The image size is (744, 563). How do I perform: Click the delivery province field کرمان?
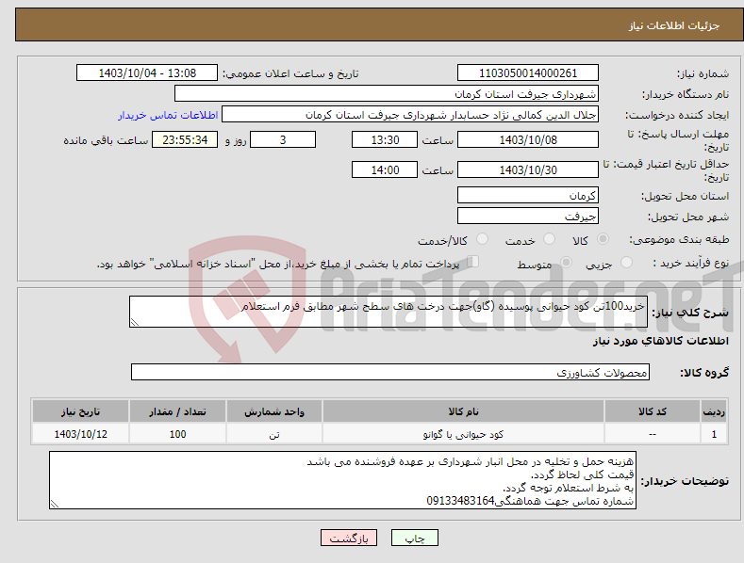pyautogui.click(x=528, y=195)
